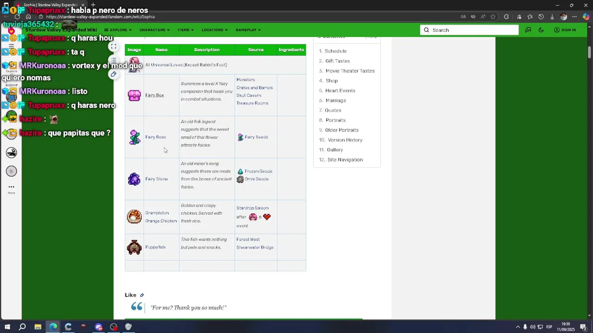Click the Fandom sign-in user icon
Viewport: 593px width, 333px height.
[556, 30]
